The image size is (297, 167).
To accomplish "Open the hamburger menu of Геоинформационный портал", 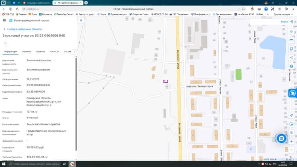I will [4, 21].
